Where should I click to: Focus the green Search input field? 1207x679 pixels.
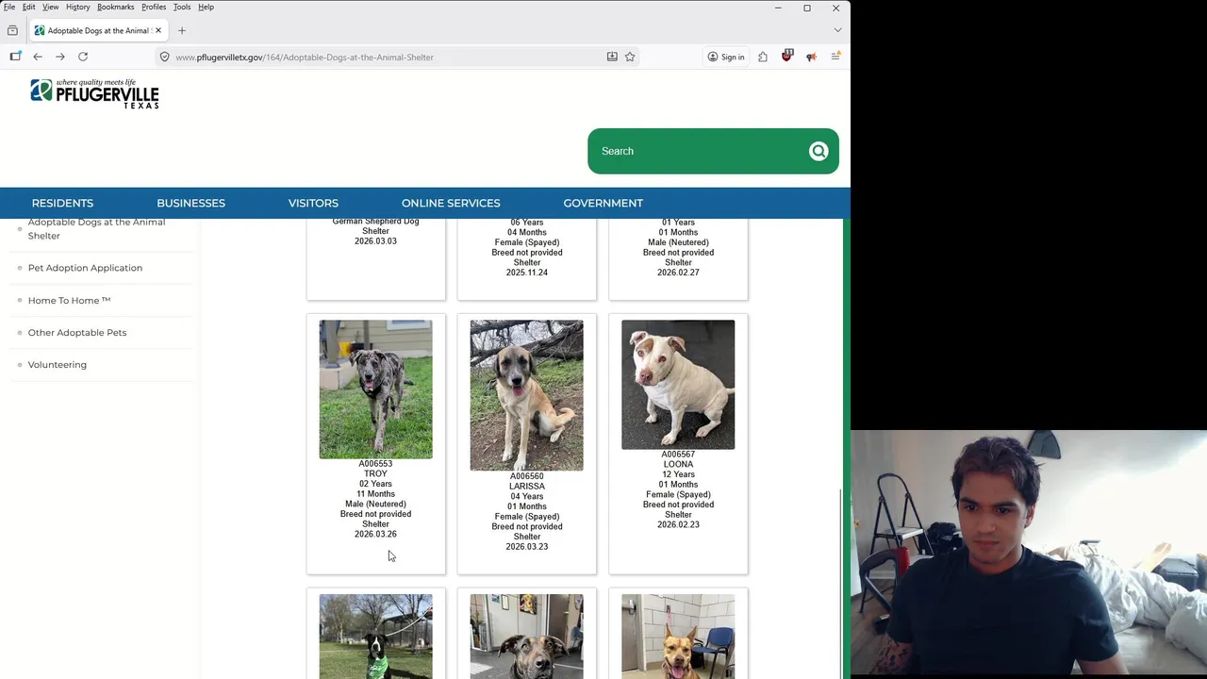tap(698, 151)
